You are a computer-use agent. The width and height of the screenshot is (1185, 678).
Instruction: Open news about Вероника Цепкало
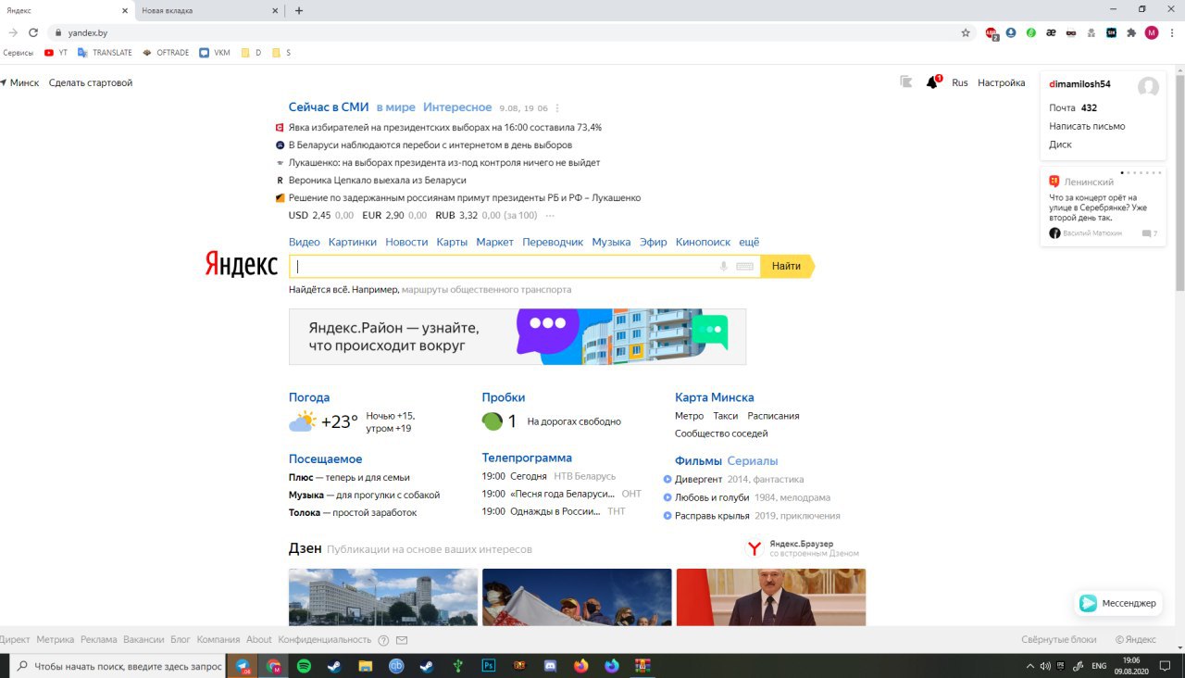tap(377, 181)
